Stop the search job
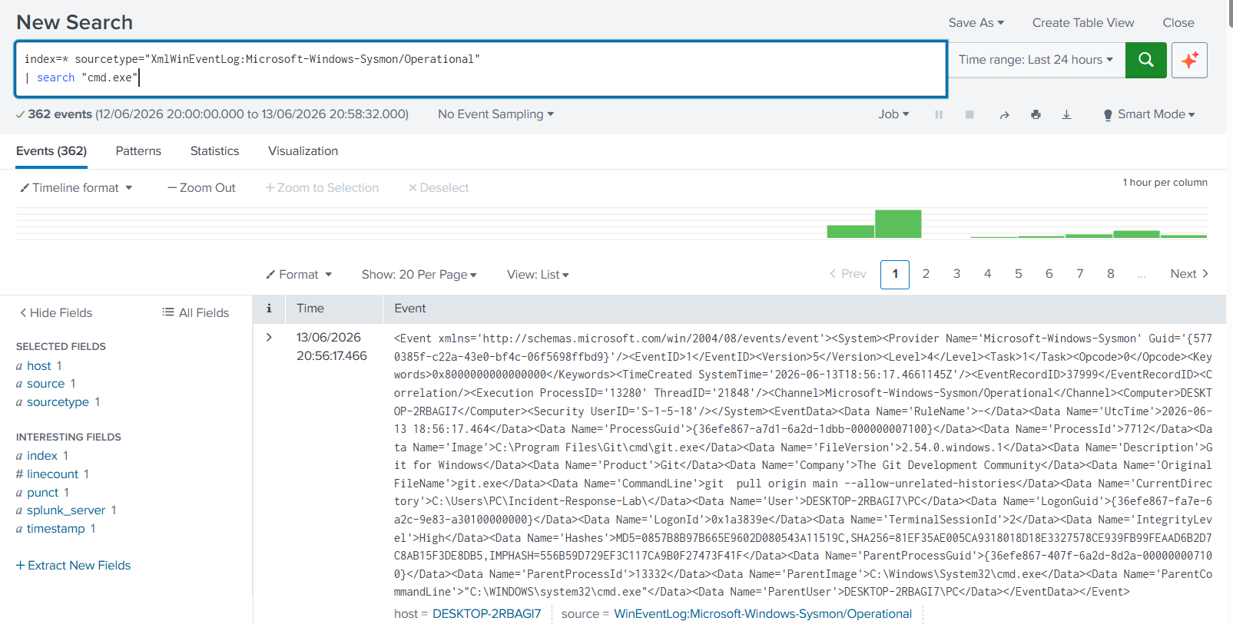The height and width of the screenshot is (624, 1233). coord(969,114)
